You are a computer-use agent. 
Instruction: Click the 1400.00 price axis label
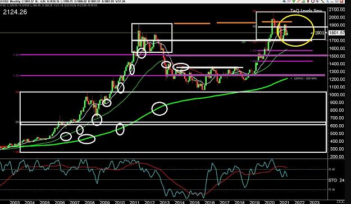(x=336, y=64)
